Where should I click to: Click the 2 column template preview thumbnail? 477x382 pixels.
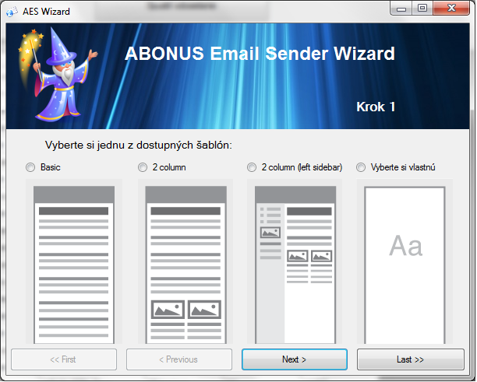(x=185, y=261)
